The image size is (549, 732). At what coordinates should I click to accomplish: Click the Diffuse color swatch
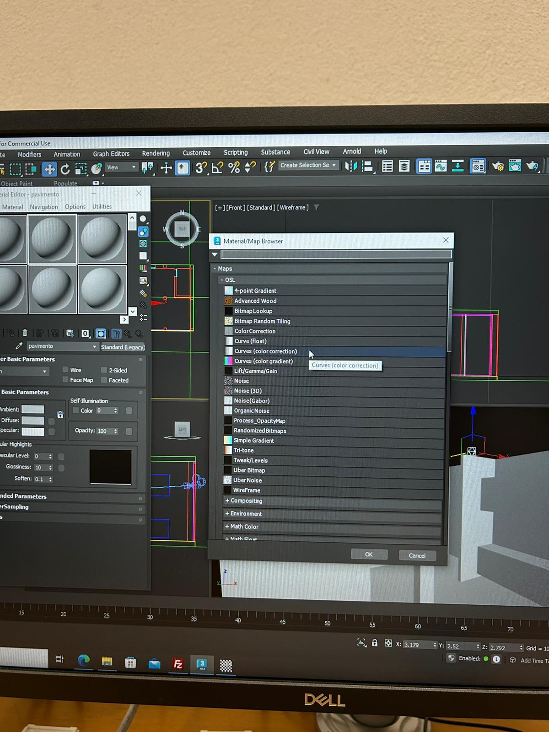click(x=33, y=420)
